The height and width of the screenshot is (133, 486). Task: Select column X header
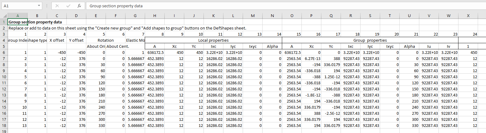468,16
